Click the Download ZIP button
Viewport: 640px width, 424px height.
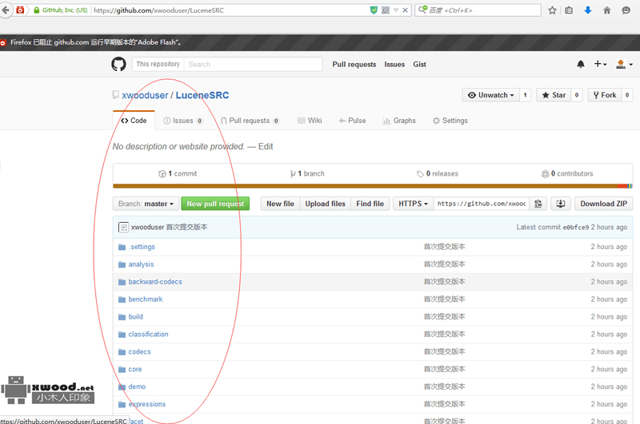603,204
